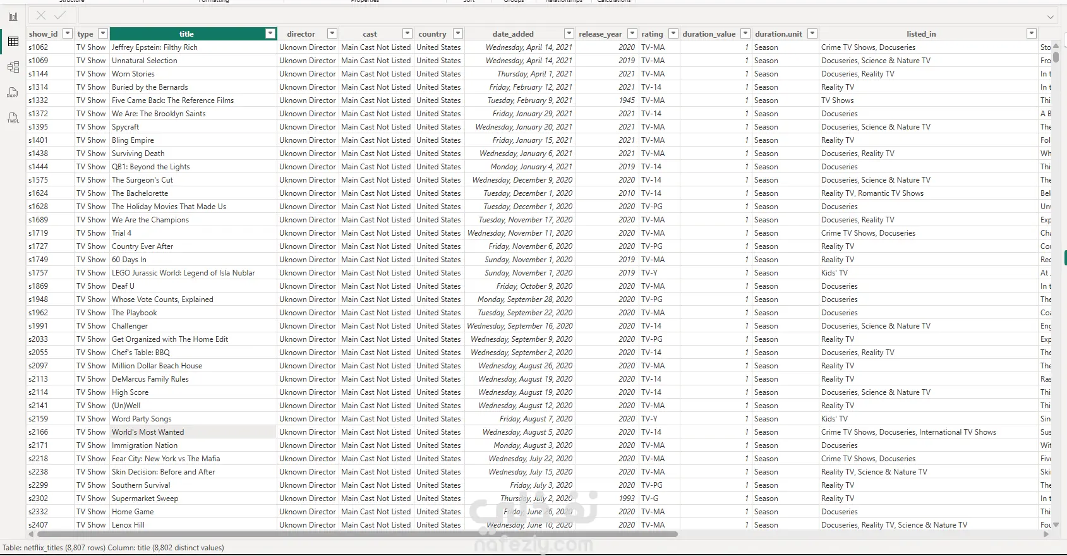Select cell 'Reality TV, Romantic TV Shows'

(x=929, y=193)
